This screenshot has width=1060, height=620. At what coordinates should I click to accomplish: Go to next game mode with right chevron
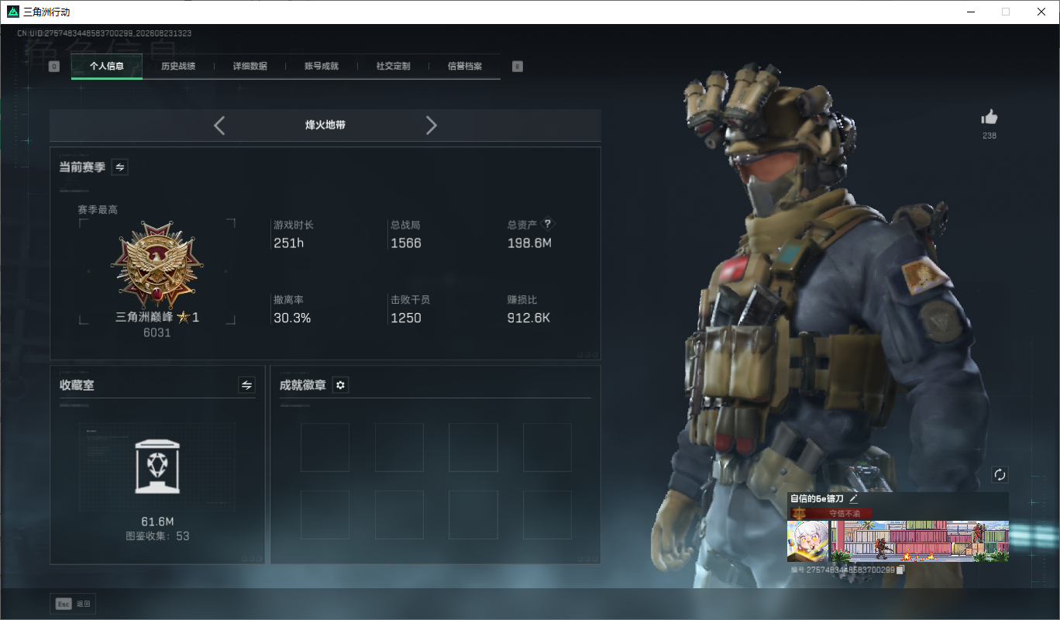432,125
